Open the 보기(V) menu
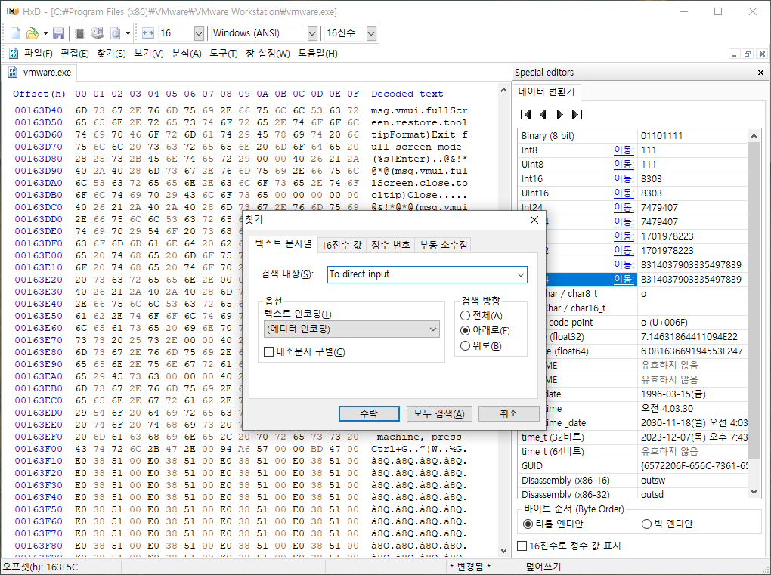 tap(148, 53)
